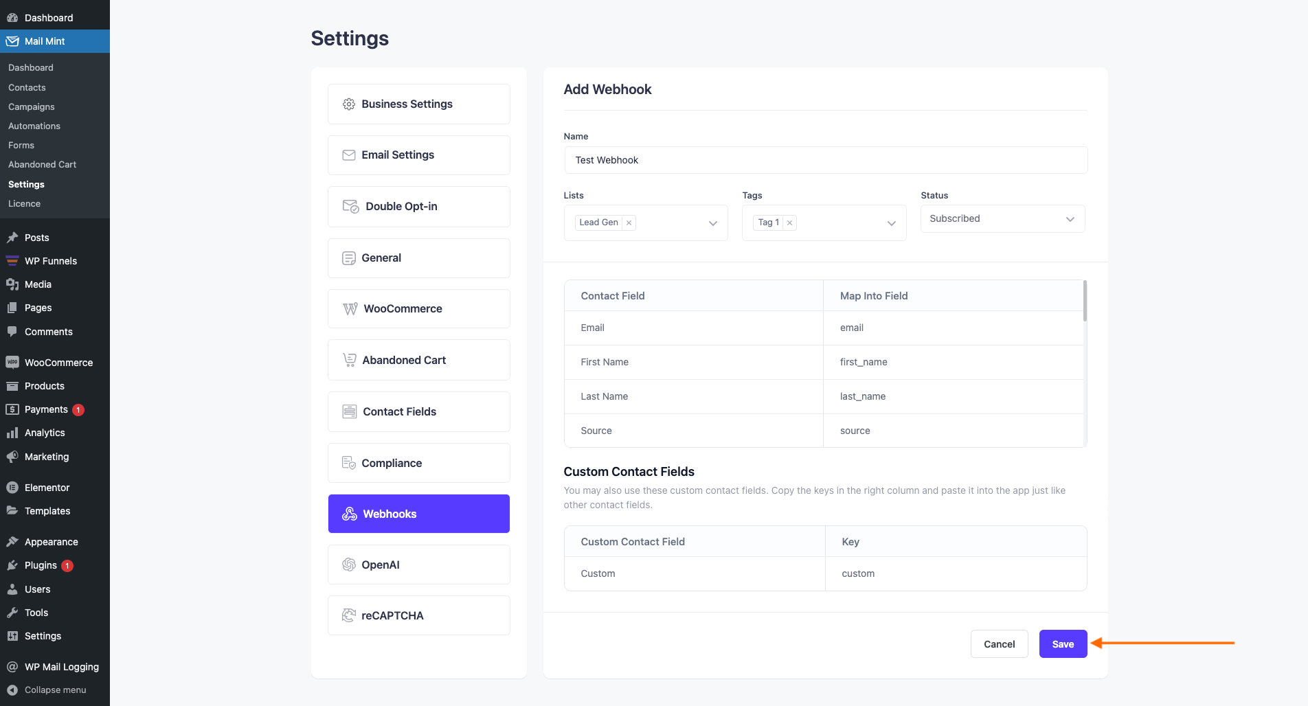Click the Media icon in sidebar

pos(12,284)
